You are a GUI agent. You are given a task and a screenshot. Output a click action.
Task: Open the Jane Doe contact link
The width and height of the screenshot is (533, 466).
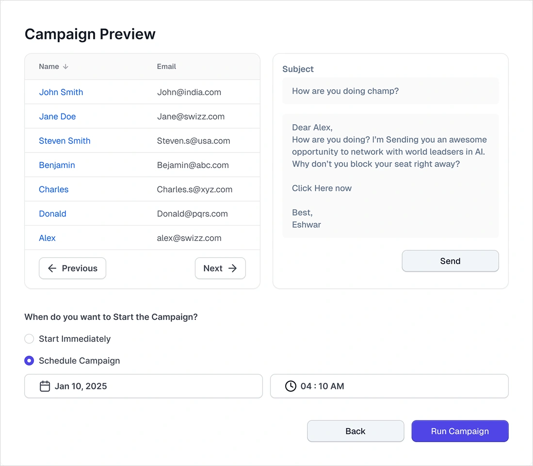click(x=57, y=116)
